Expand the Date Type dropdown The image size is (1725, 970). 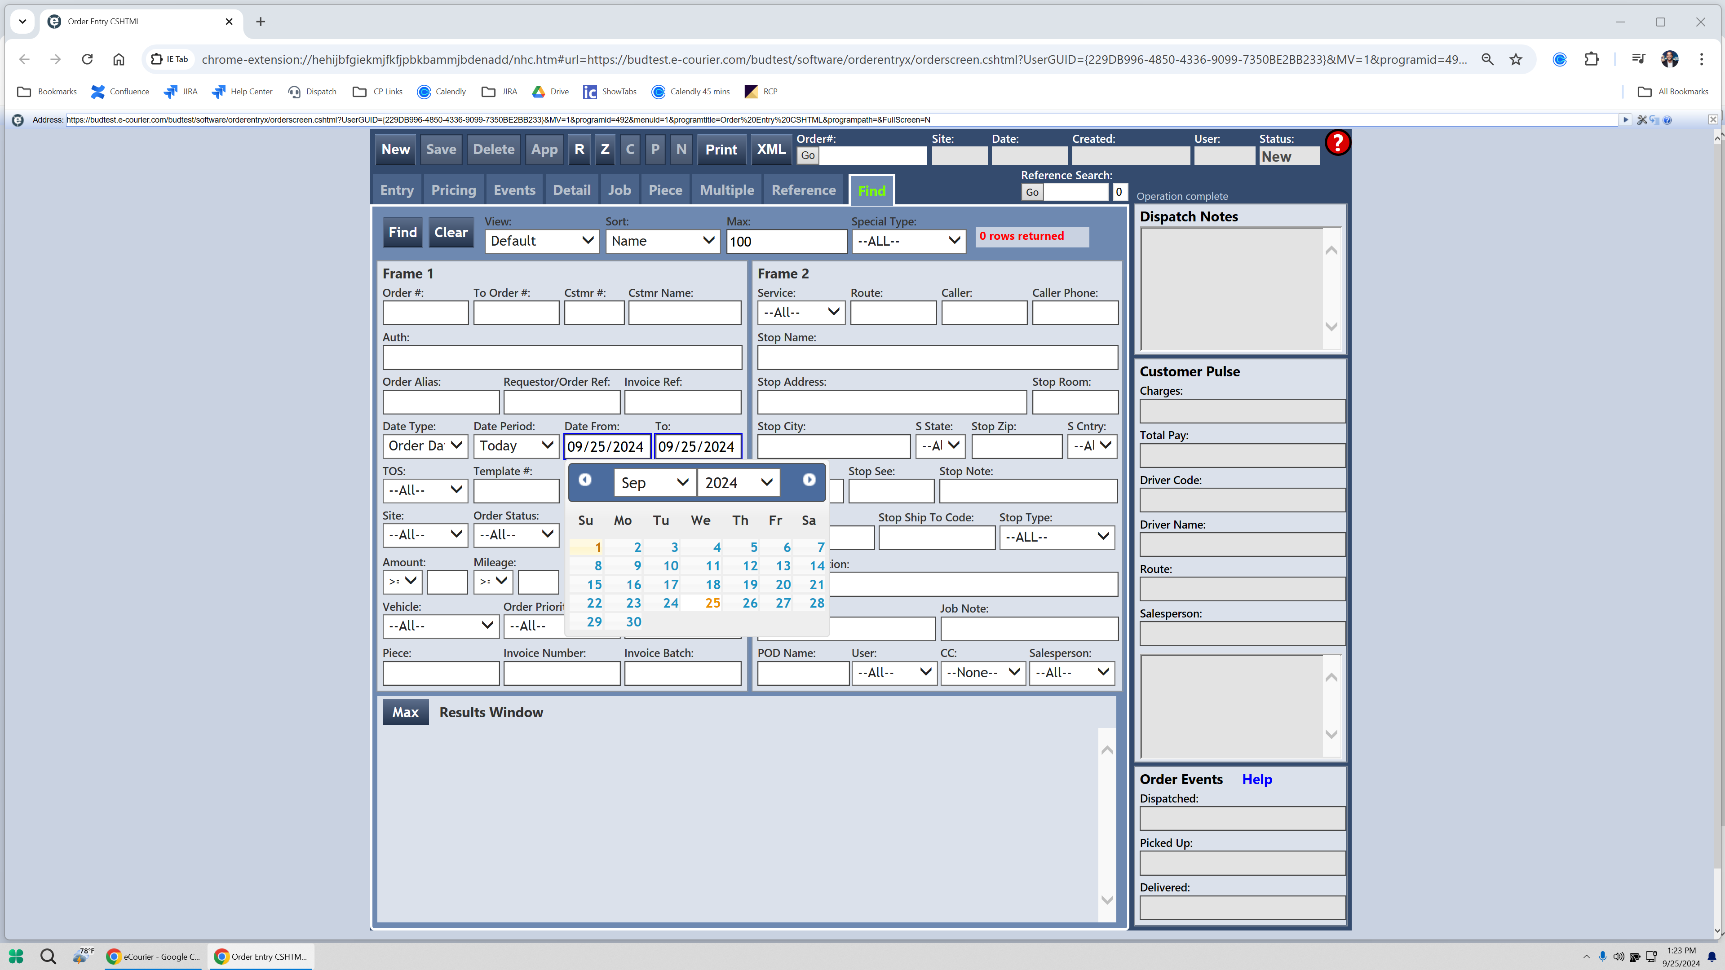tap(425, 446)
